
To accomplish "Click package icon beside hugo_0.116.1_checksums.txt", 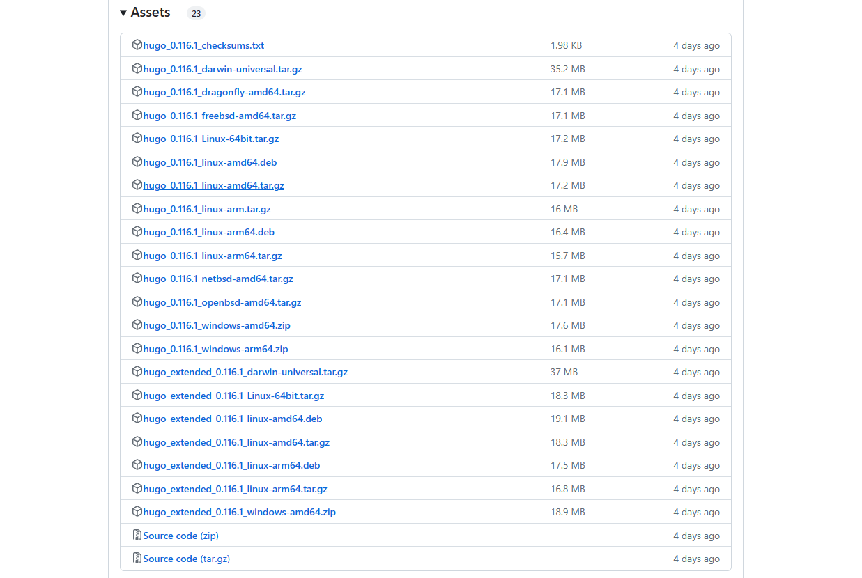I will 137,45.
